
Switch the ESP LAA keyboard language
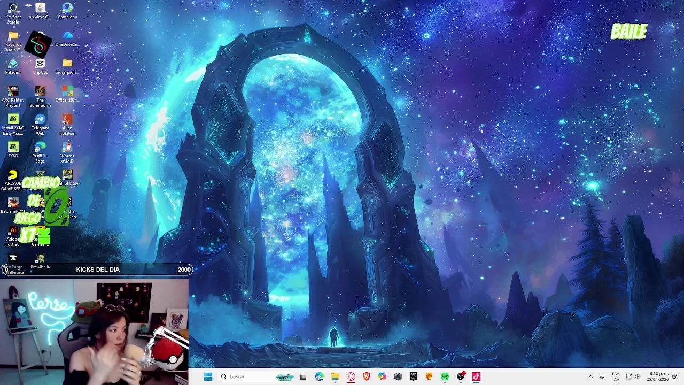616,376
